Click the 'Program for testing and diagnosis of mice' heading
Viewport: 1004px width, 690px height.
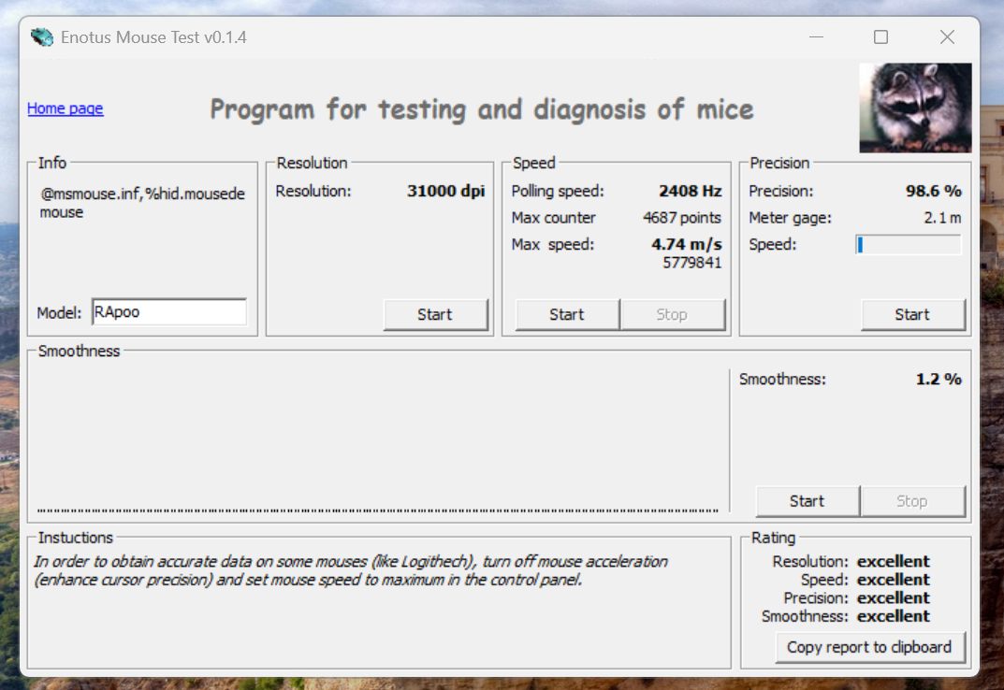482,109
